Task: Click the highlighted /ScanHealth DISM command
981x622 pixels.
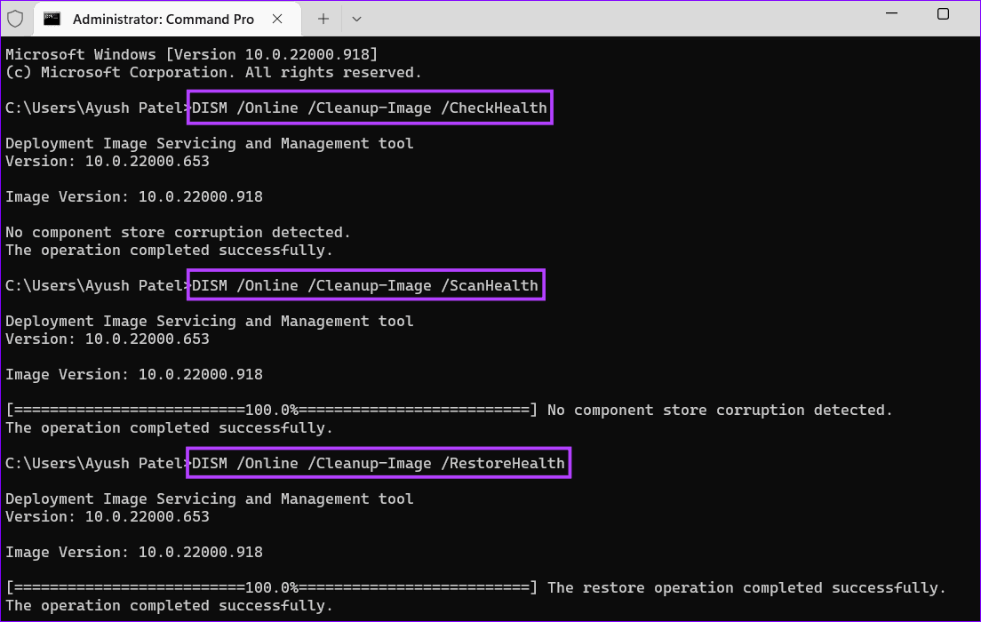Action: [x=365, y=285]
